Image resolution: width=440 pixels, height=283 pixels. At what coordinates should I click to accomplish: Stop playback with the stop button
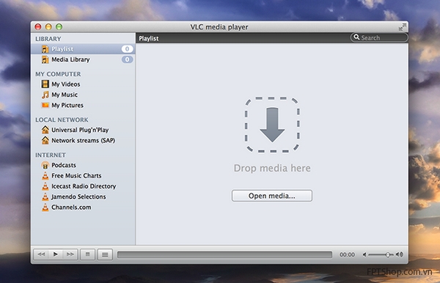(87, 254)
